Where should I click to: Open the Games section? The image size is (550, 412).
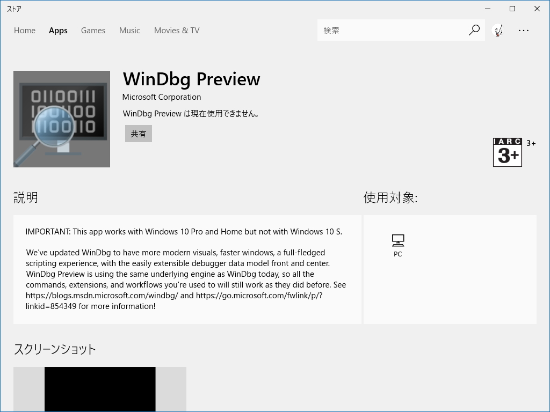[x=93, y=31]
